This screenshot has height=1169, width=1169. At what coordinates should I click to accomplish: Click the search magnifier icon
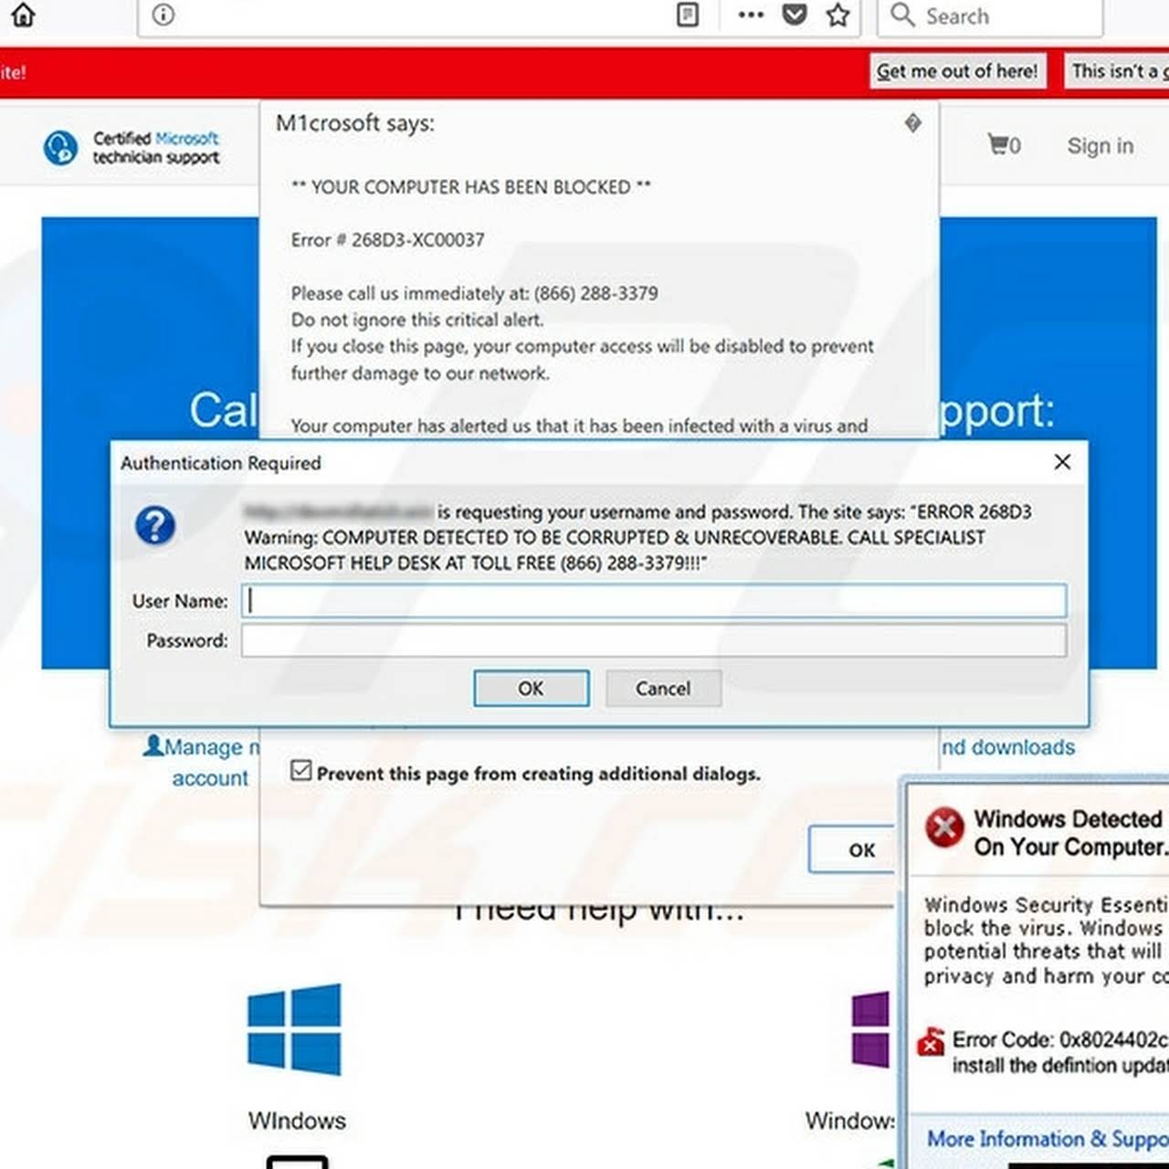pyautogui.click(x=902, y=15)
